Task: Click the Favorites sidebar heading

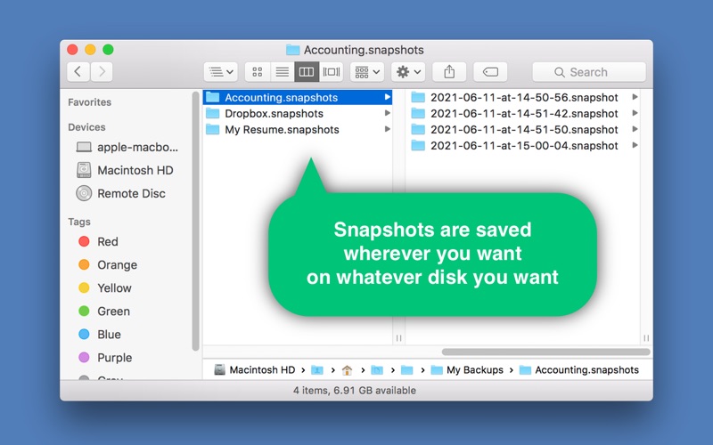Action: tap(90, 102)
